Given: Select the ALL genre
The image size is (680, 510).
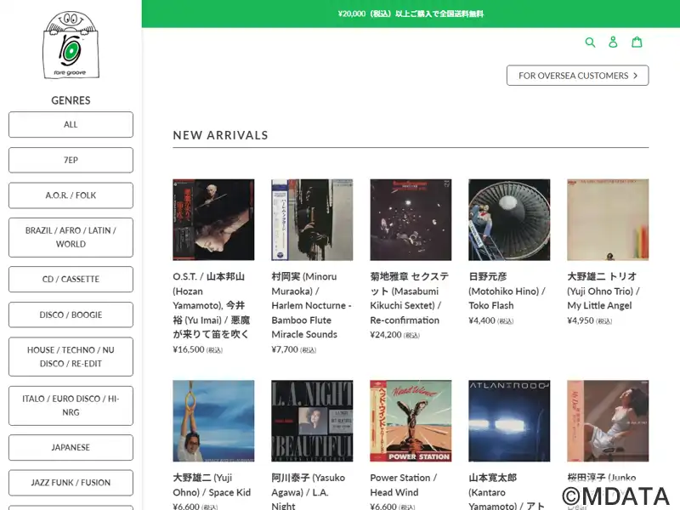Looking at the screenshot, I should (x=71, y=124).
